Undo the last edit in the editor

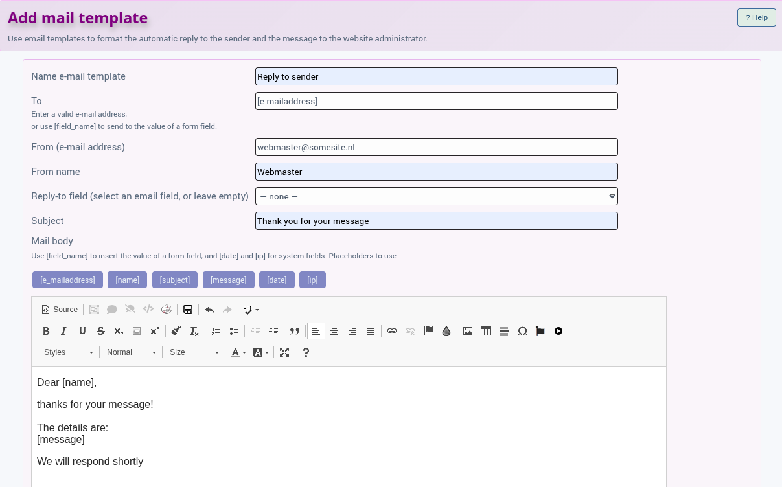pyautogui.click(x=209, y=310)
